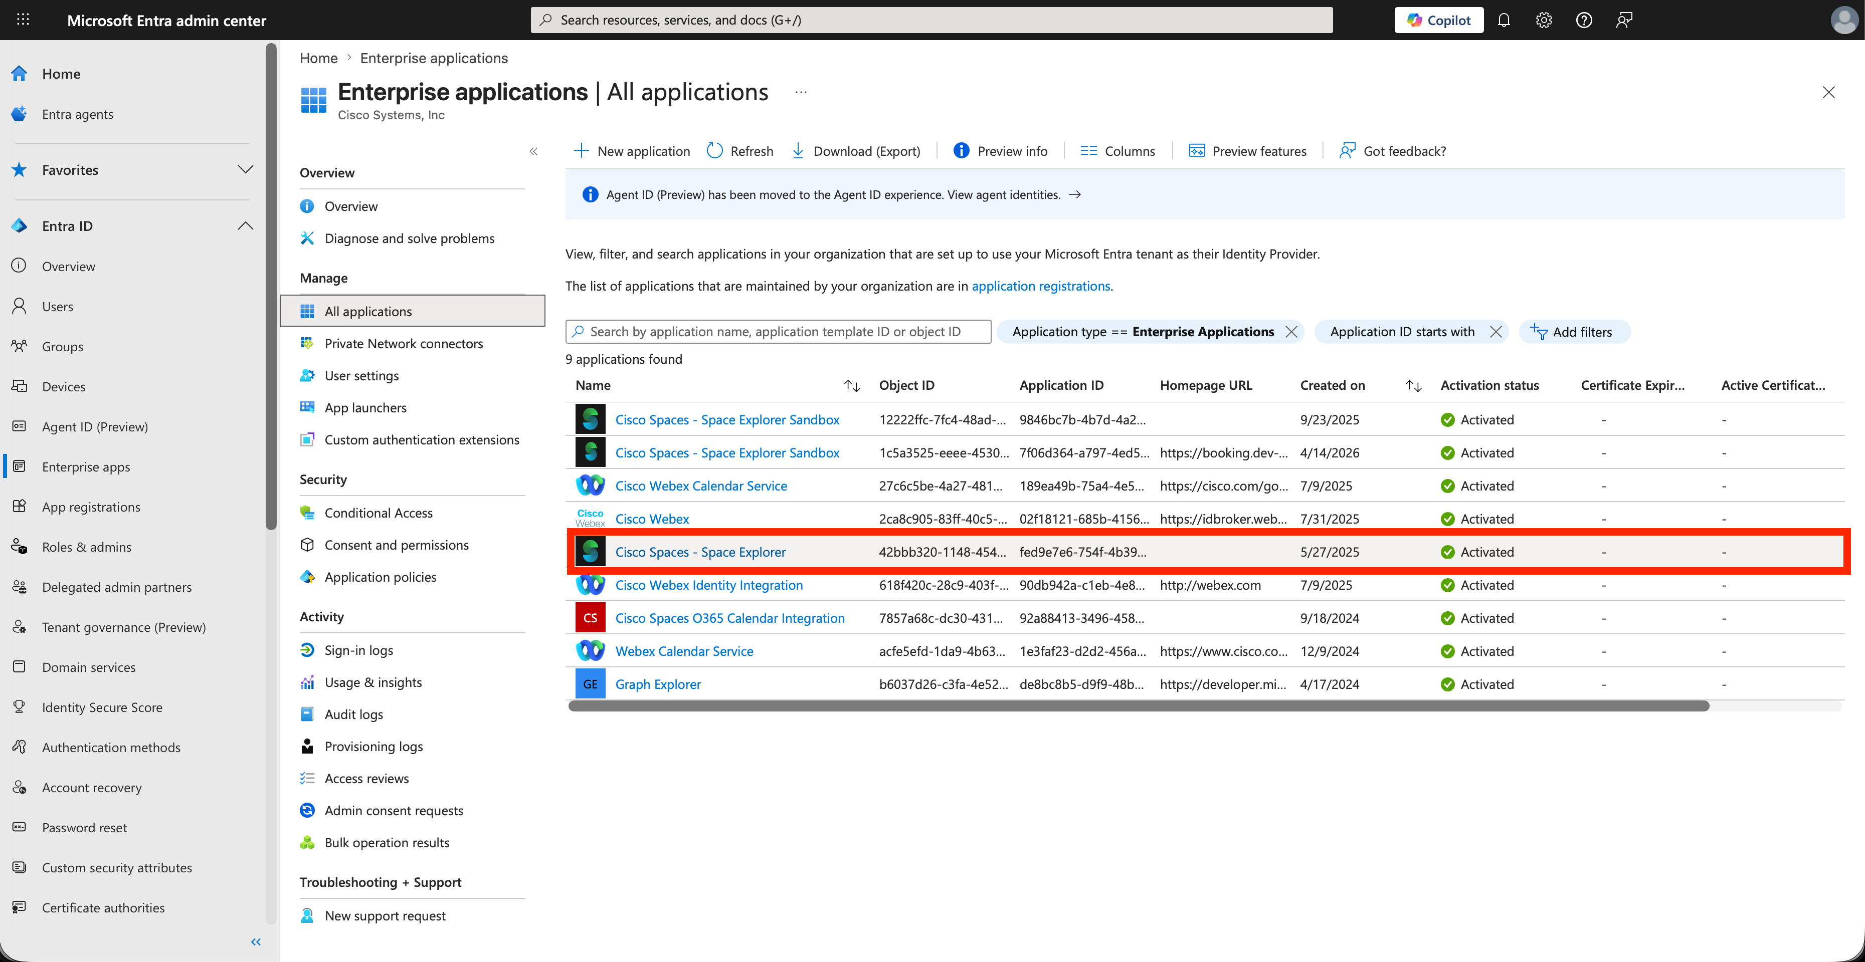This screenshot has width=1865, height=962.
Task: Open Preview features panel
Action: pos(1248,150)
